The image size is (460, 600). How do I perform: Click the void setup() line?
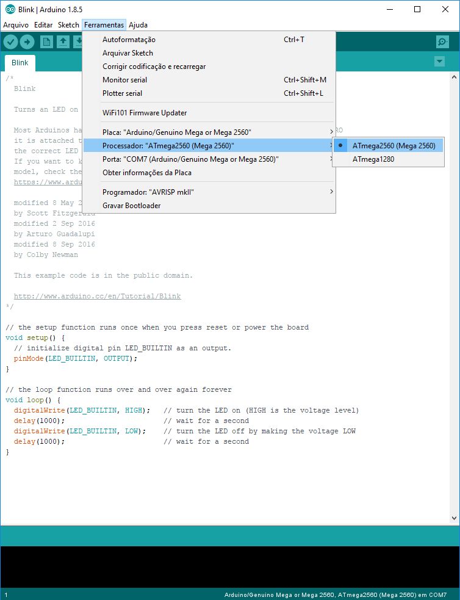(35, 338)
